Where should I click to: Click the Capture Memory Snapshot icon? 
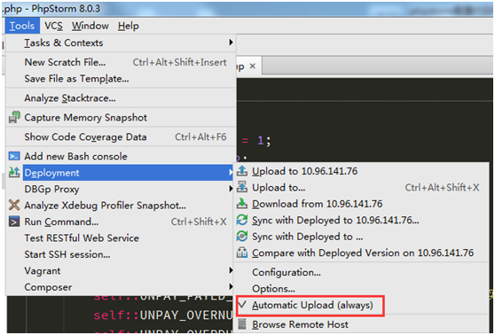(x=14, y=117)
